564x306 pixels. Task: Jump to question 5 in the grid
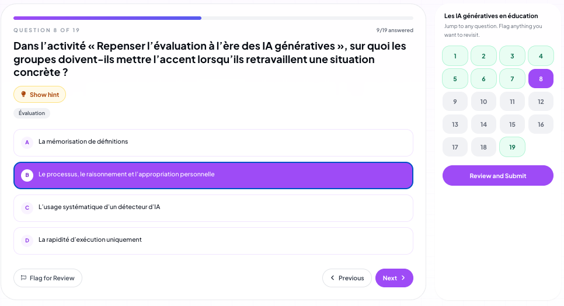click(x=455, y=78)
